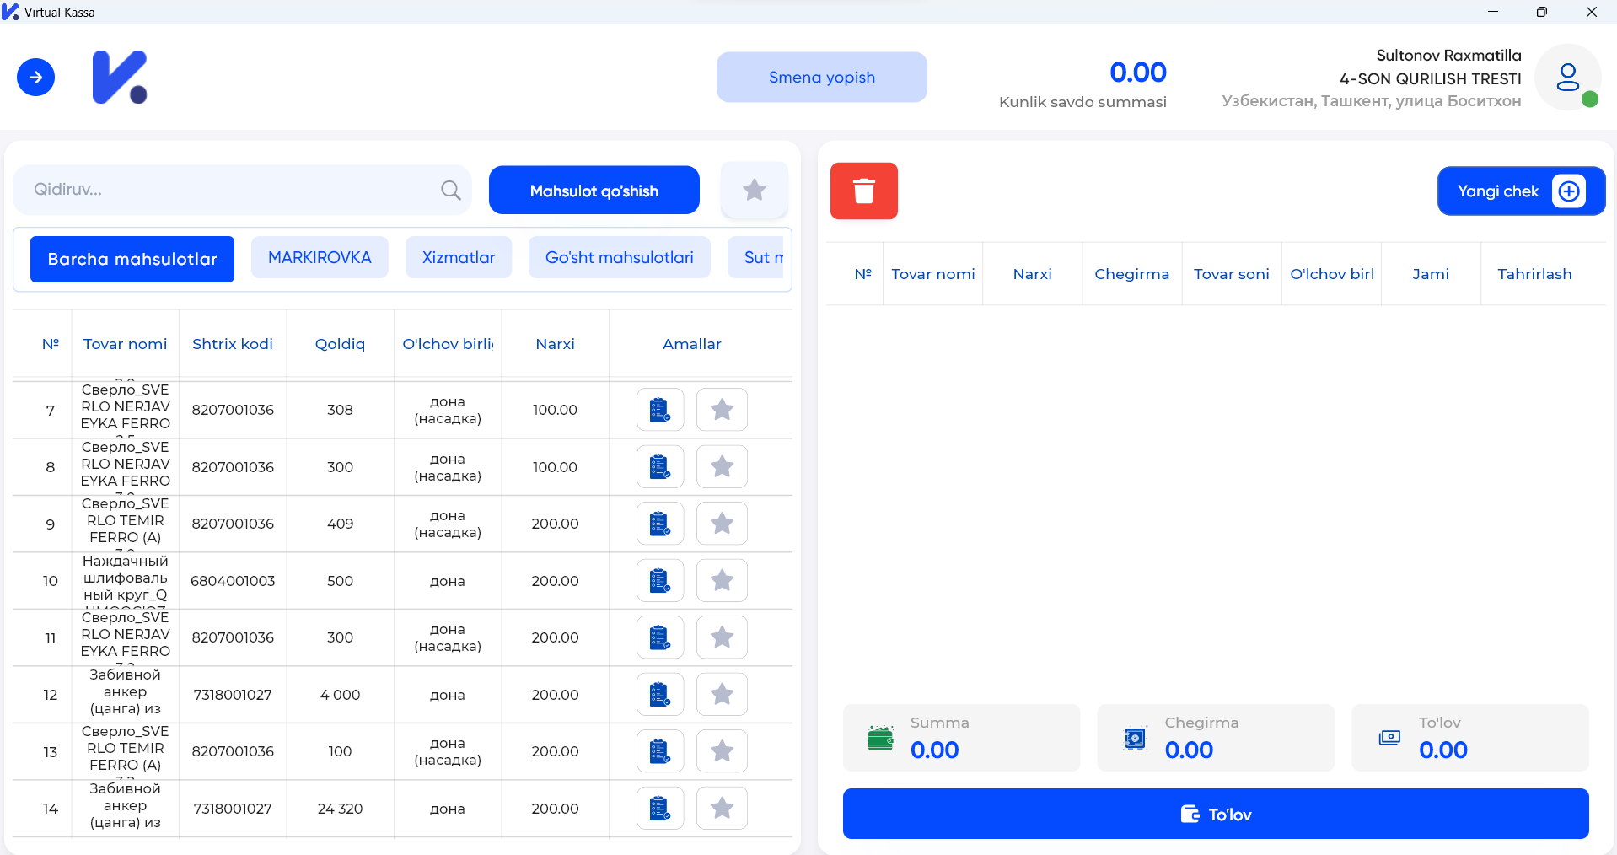This screenshot has width=1617, height=855.
Task: Click the blue arrow sidebar expand icon
Action: (x=35, y=78)
